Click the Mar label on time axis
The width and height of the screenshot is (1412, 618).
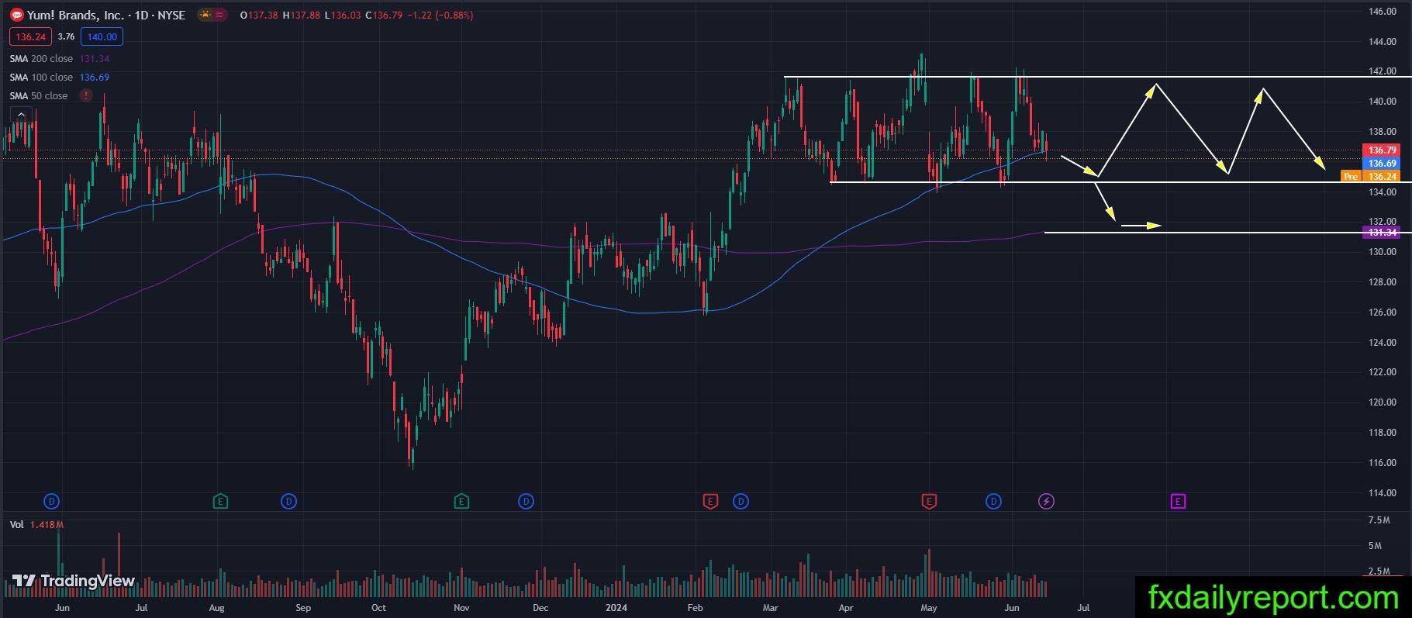click(x=770, y=608)
